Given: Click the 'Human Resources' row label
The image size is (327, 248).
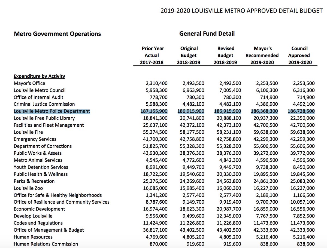Looking at the screenshot, I should pyautogui.click(x=33, y=237).
